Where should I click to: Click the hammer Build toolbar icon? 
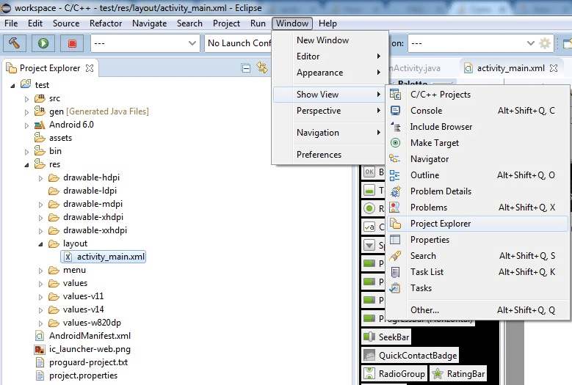[x=15, y=43]
